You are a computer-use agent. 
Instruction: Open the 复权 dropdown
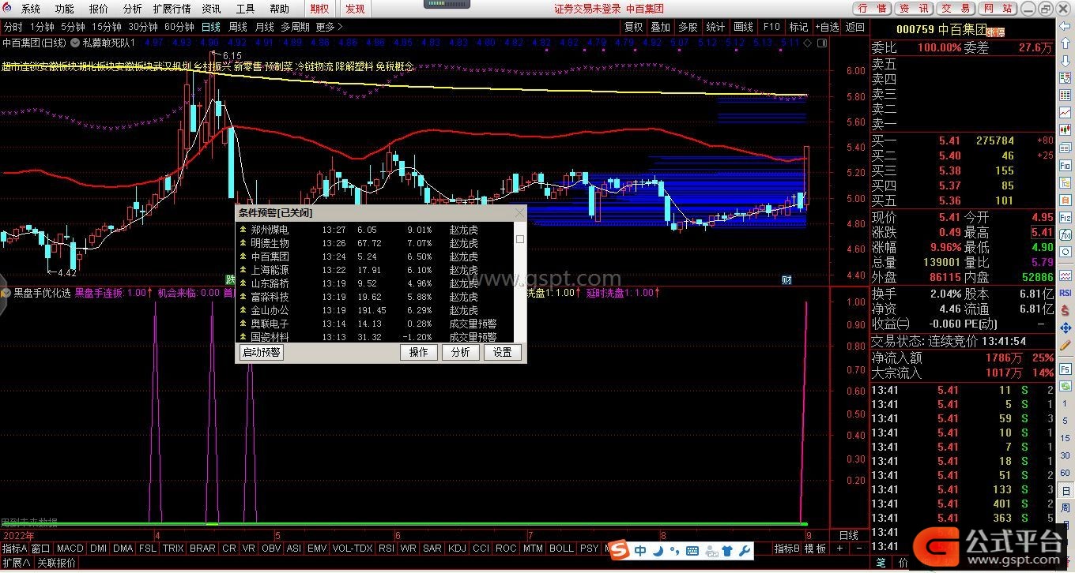click(x=634, y=27)
